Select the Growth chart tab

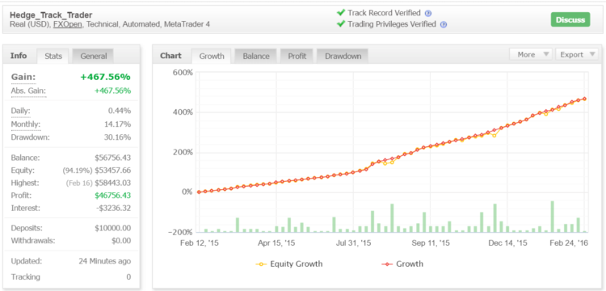tap(212, 57)
